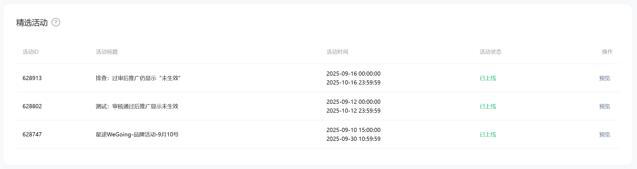Click the 操作 column header
The height and width of the screenshot is (169, 637).
[x=607, y=52]
